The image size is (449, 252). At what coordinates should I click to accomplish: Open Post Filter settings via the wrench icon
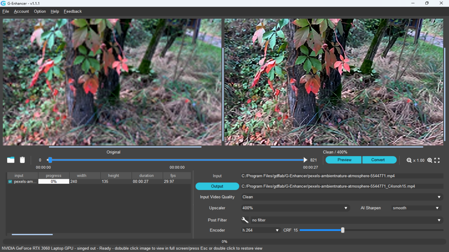(245, 220)
